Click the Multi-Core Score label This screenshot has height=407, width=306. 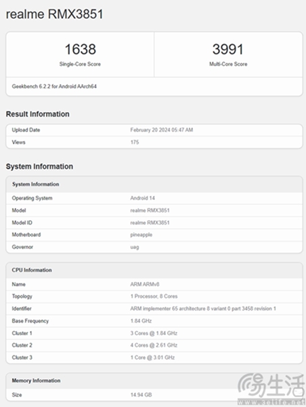click(x=228, y=64)
